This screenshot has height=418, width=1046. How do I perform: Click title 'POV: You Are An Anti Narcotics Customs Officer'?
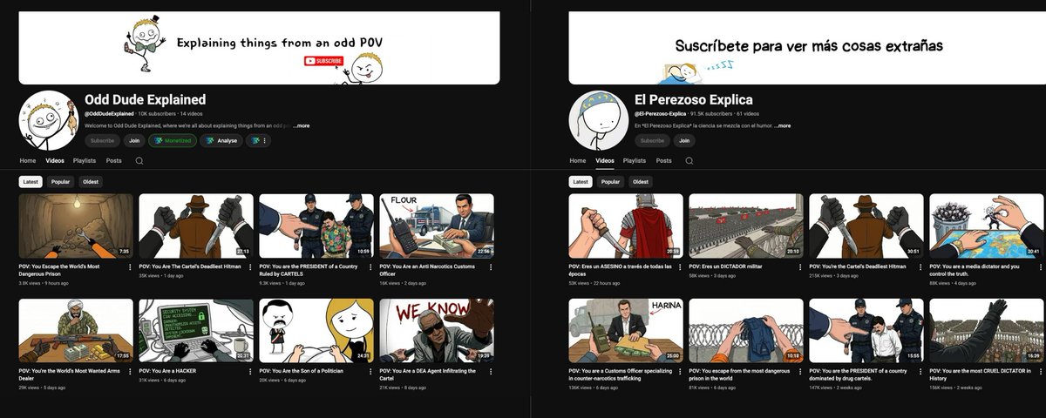(427, 270)
